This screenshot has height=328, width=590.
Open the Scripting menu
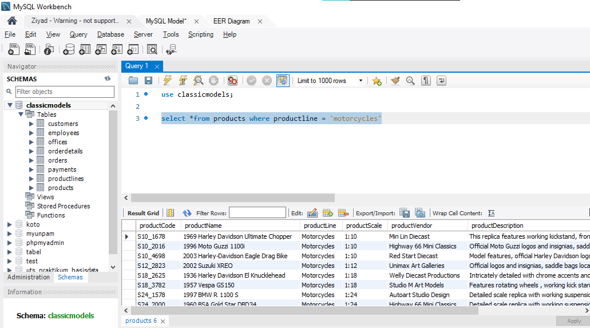click(x=200, y=34)
